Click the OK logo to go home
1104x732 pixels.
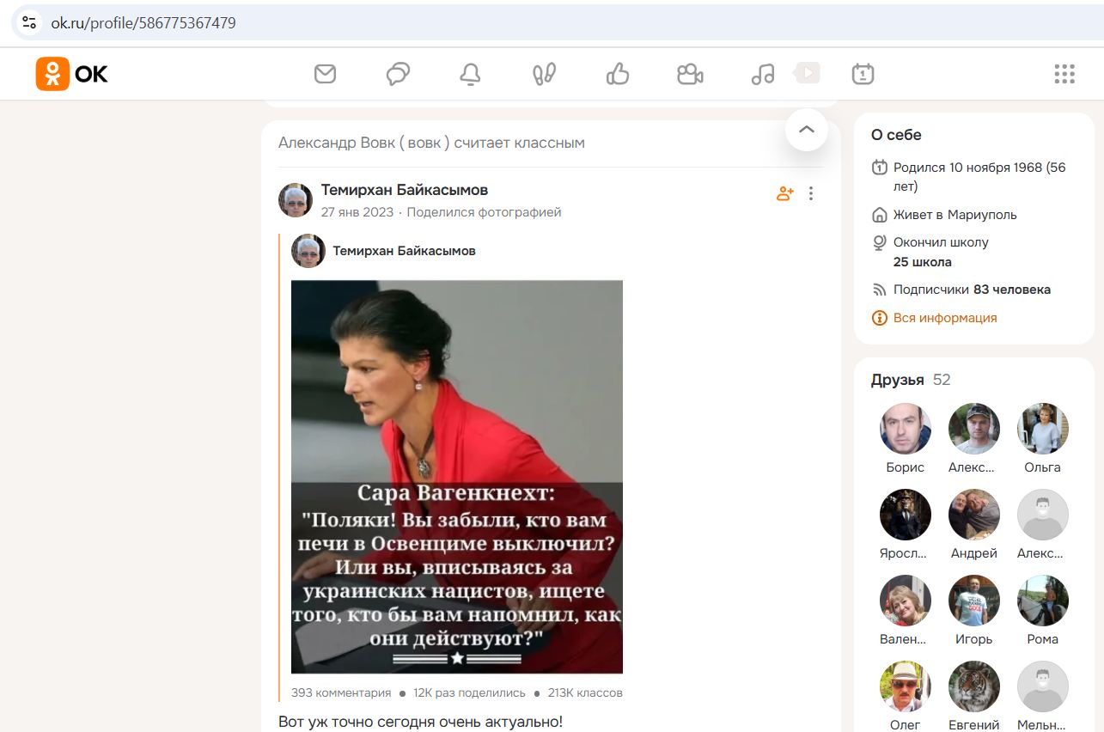[x=72, y=74]
